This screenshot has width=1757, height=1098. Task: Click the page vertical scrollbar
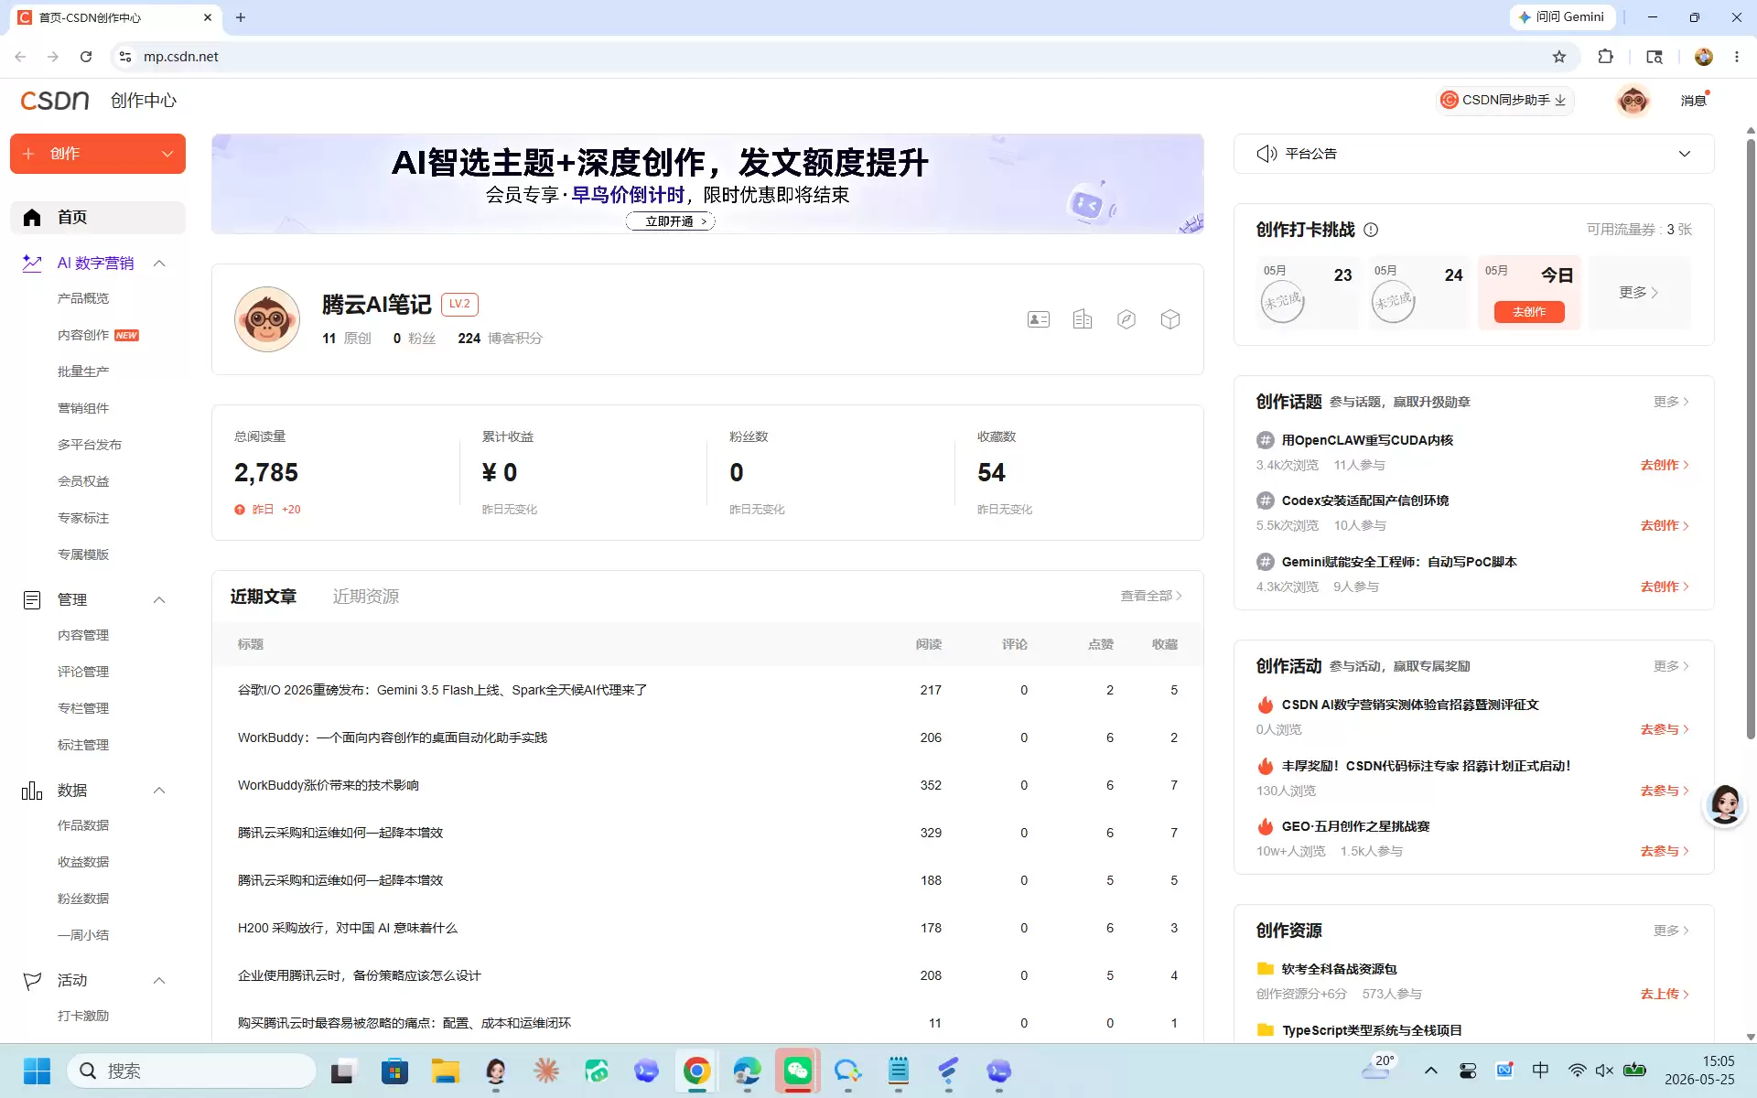click(1751, 439)
